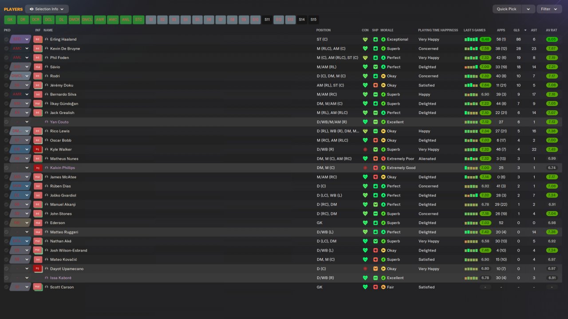Click profile icon beside Phil Foden's name

click(47, 58)
